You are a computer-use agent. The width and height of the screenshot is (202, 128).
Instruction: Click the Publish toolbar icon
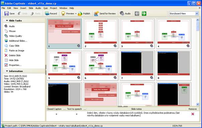point(80,13)
